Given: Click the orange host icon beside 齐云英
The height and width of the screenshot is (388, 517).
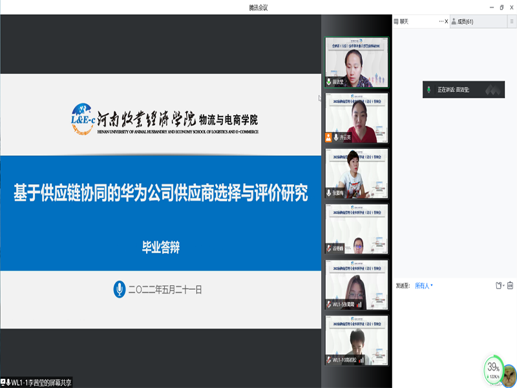Looking at the screenshot, I should 330,137.
